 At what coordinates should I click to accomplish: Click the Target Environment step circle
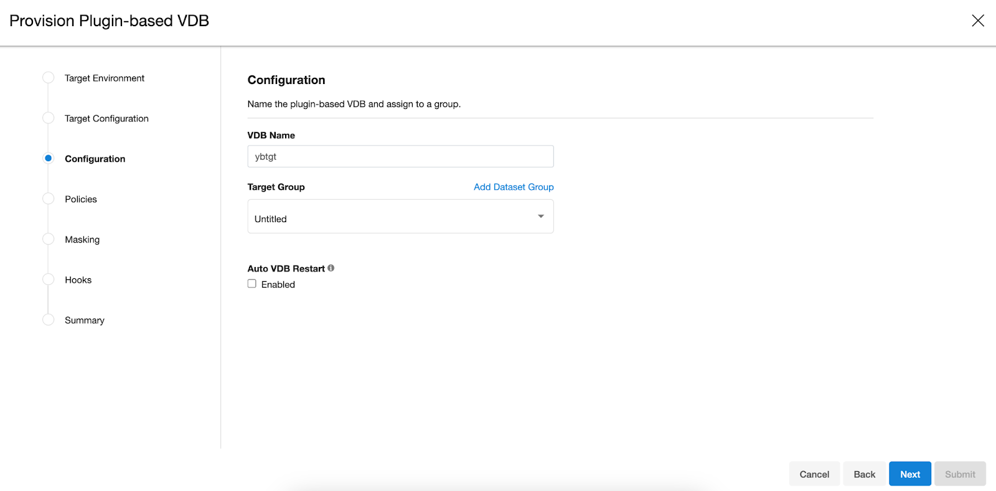click(x=48, y=78)
